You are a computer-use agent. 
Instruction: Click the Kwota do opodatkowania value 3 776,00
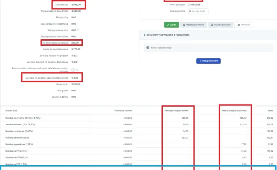(76, 49)
